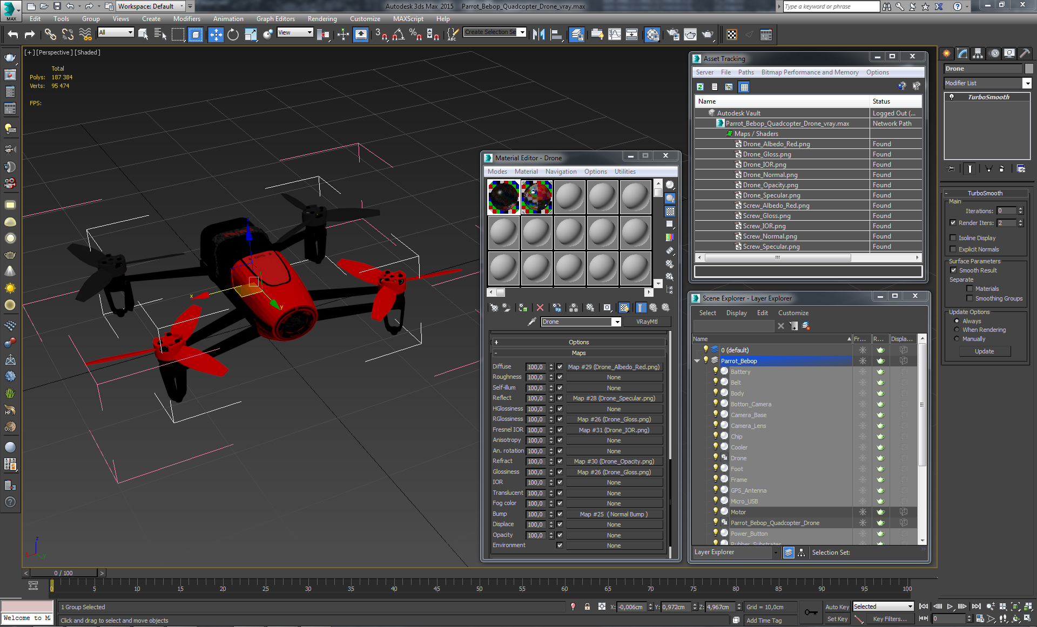Click the Mirror tool icon

pyautogui.click(x=538, y=35)
